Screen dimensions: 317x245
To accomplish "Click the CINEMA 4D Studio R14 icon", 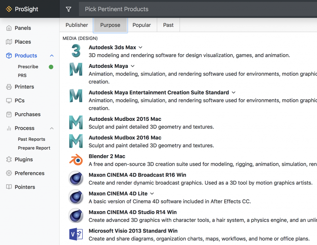I will click(76, 216).
